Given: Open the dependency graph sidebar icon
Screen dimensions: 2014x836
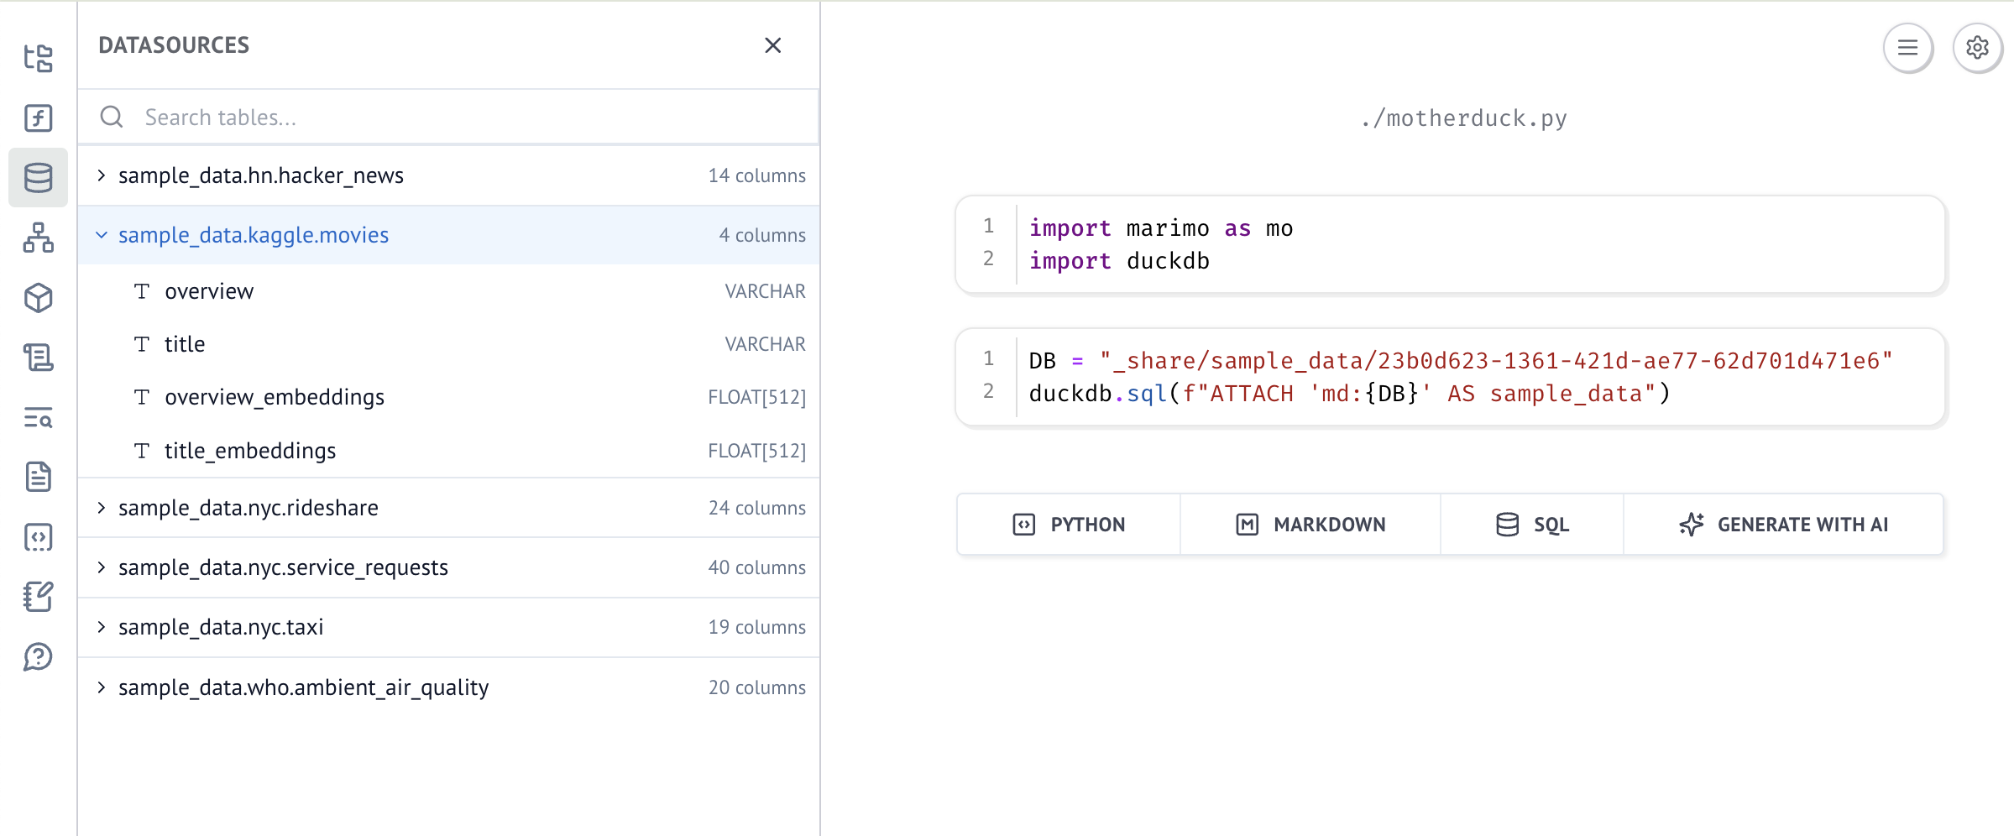Looking at the screenshot, I should pyautogui.click(x=39, y=238).
